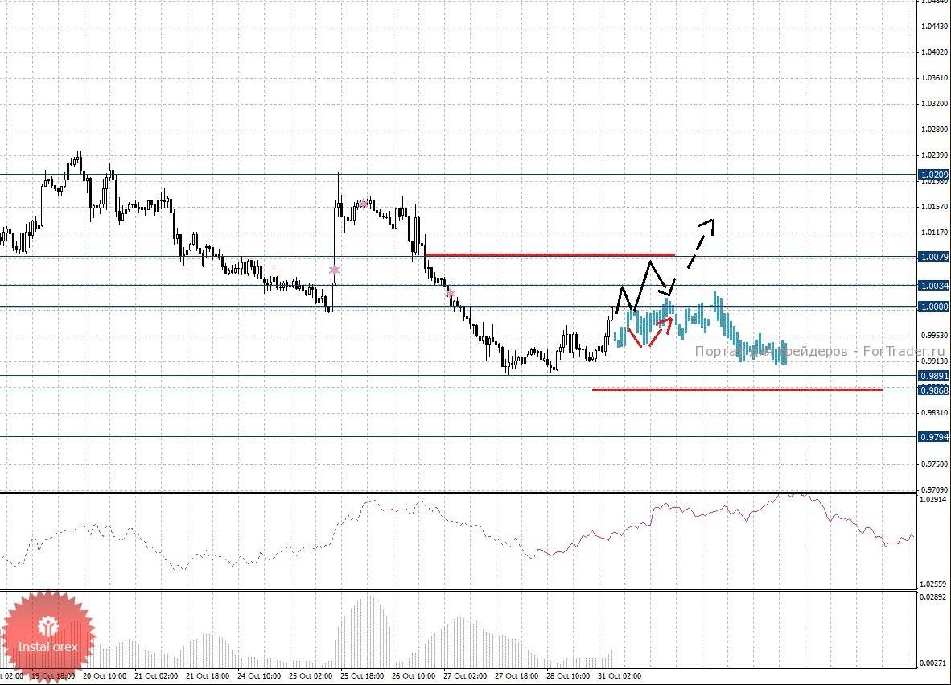Select the 1.0209 horizontal level price tag

934,175
